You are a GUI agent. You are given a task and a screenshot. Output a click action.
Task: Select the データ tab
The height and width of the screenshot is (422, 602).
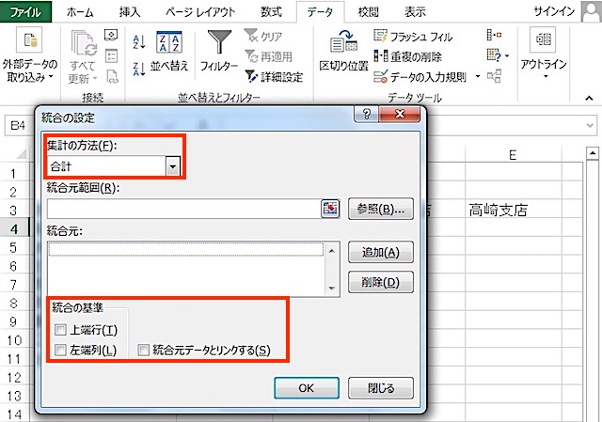[320, 12]
